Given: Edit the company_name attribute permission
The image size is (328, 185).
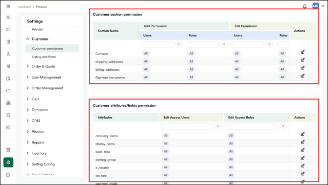Looking at the screenshot, I should (x=303, y=134).
